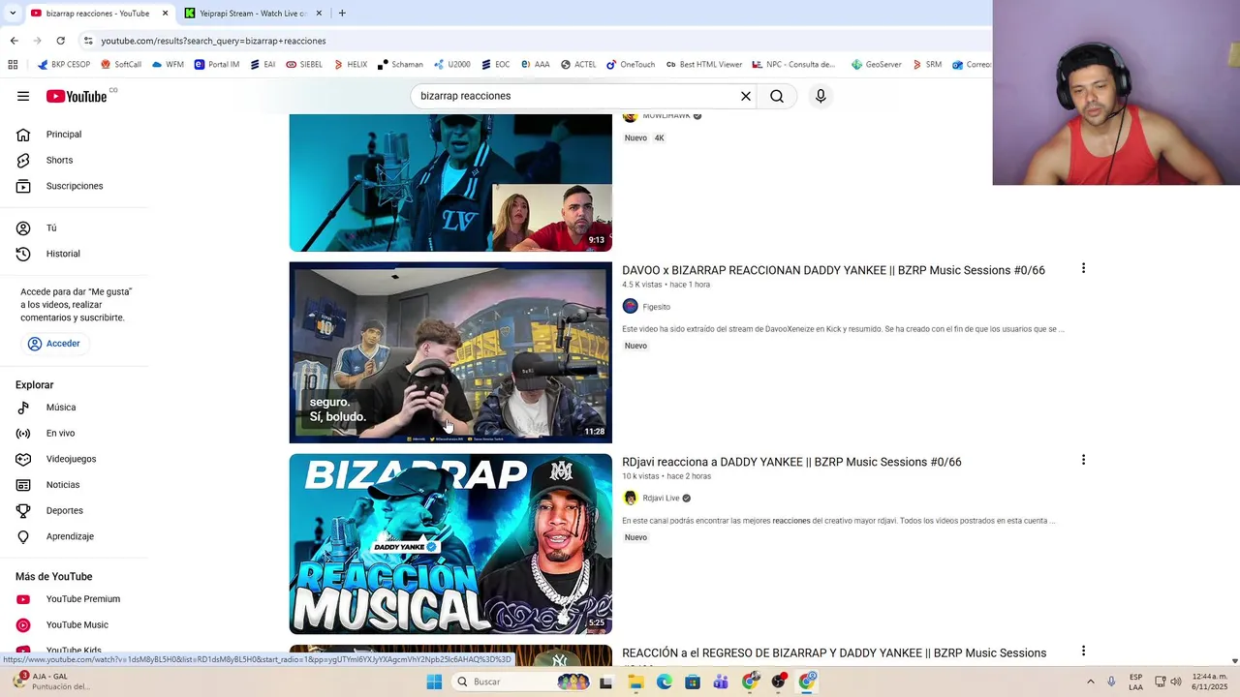
Task: Click the Figesito channel avatar
Action: 630,306
